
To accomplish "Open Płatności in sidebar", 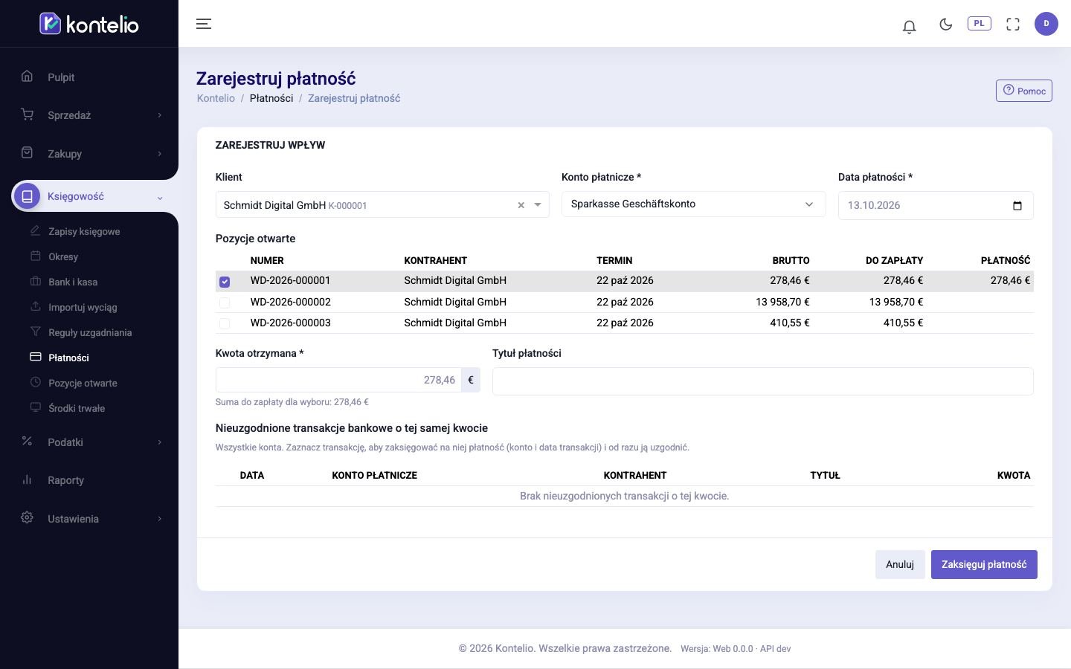I will [x=68, y=358].
